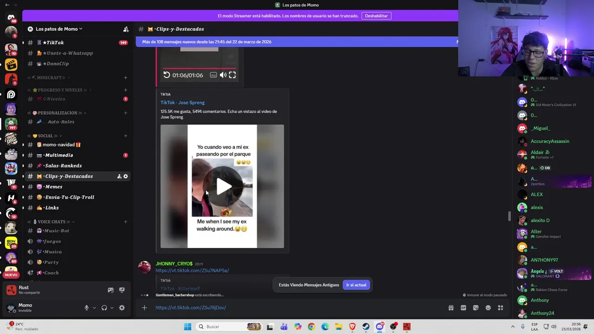Mute the video volume
594x334 pixels.
223,75
